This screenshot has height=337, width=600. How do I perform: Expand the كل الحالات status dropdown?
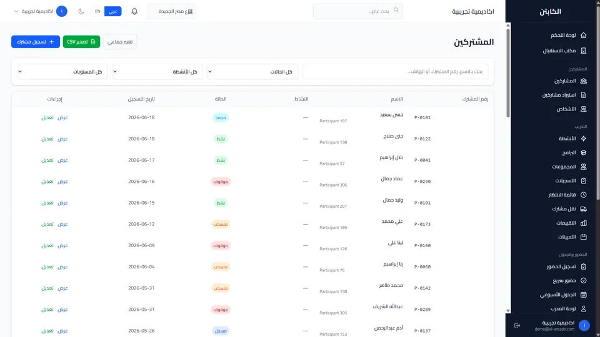tap(252, 71)
